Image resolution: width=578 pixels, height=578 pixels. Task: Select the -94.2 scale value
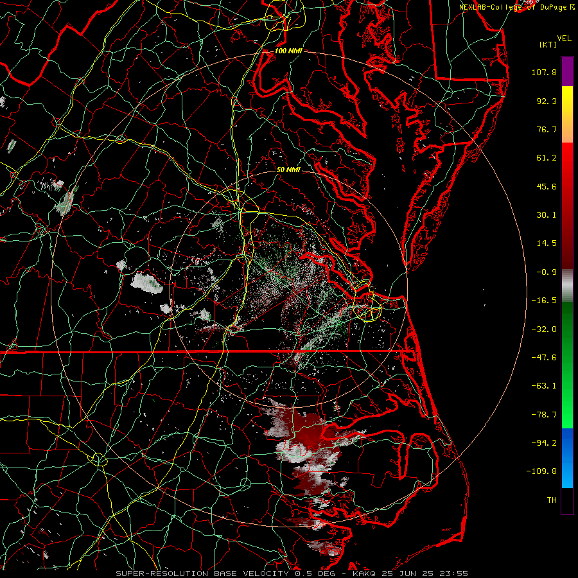[544, 442]
